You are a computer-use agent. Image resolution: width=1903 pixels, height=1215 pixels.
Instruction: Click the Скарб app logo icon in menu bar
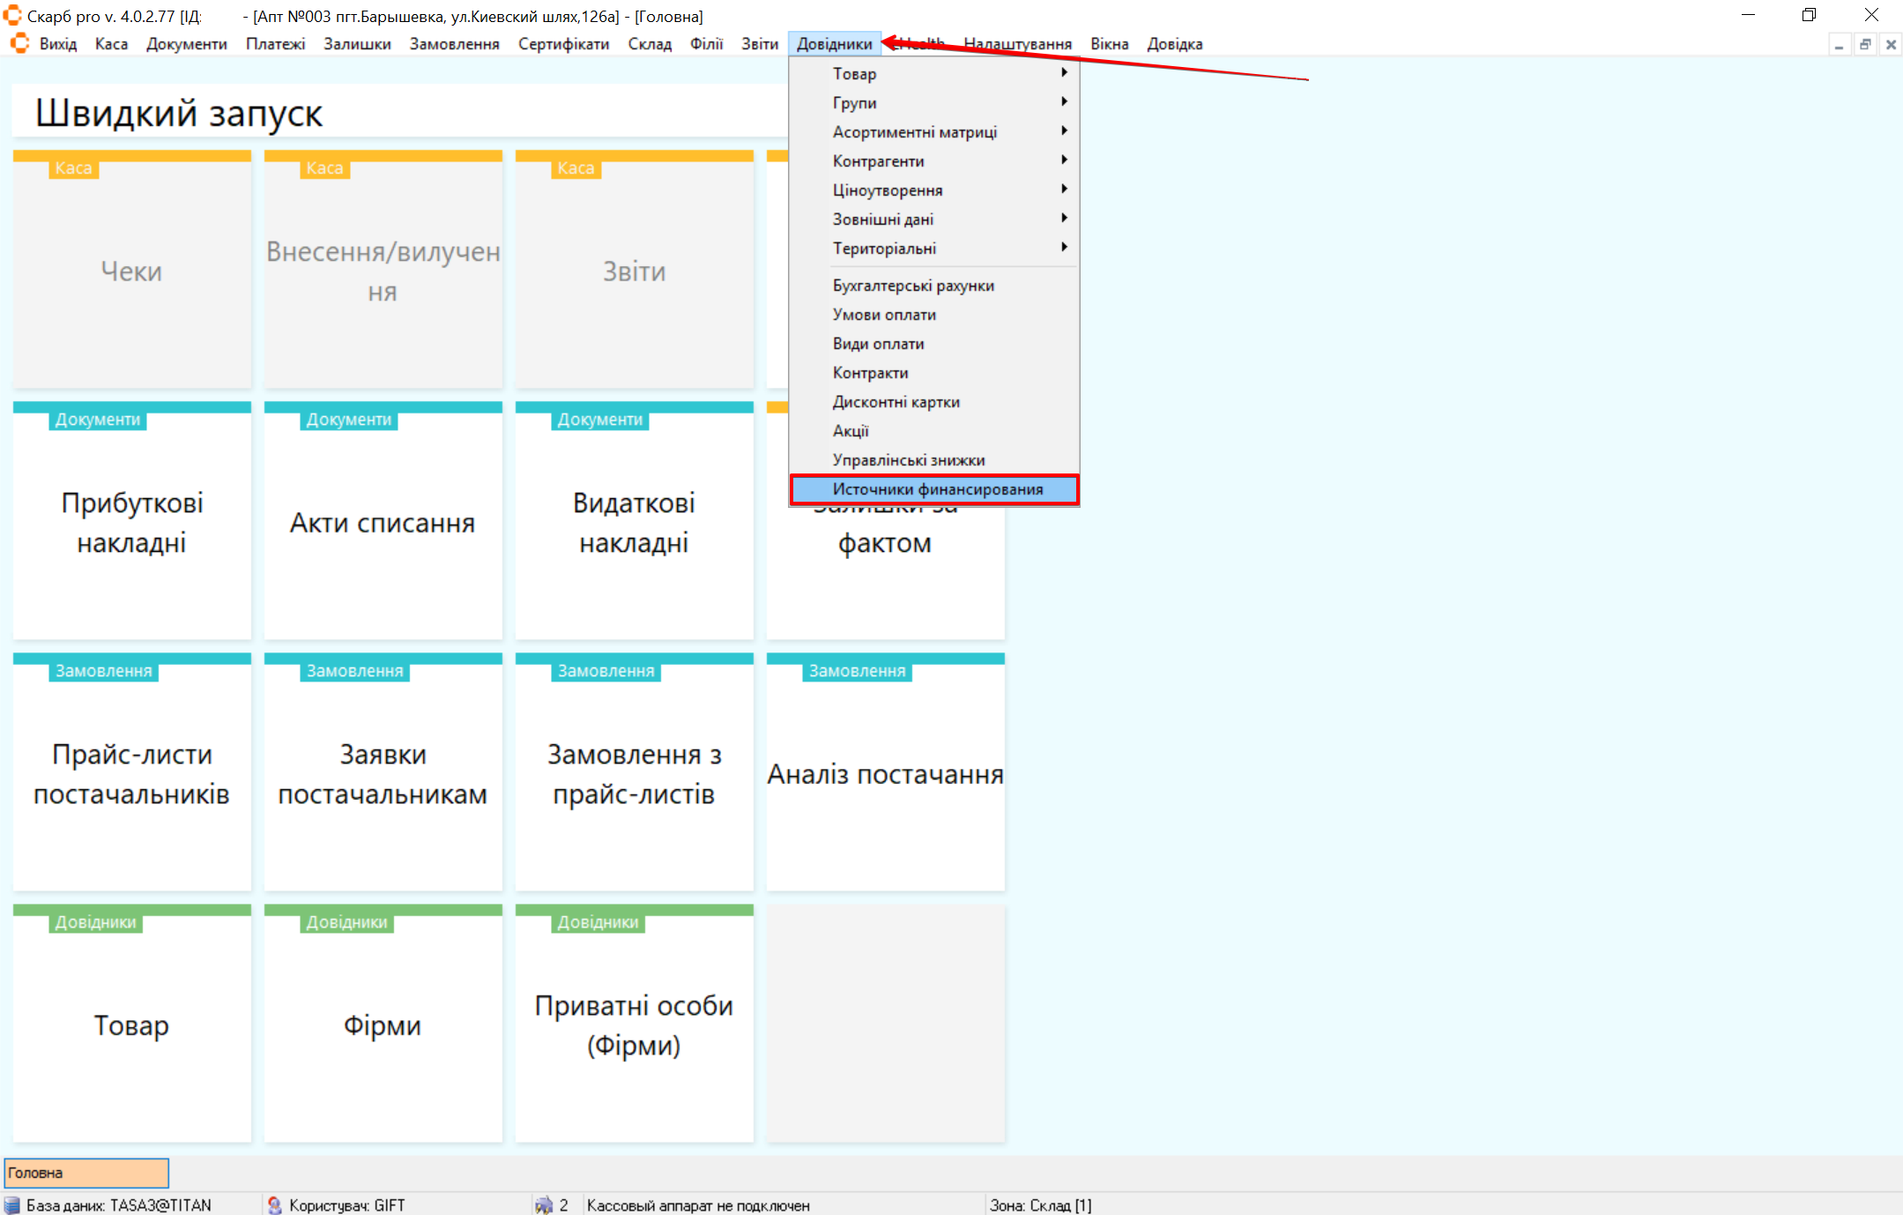19,43
